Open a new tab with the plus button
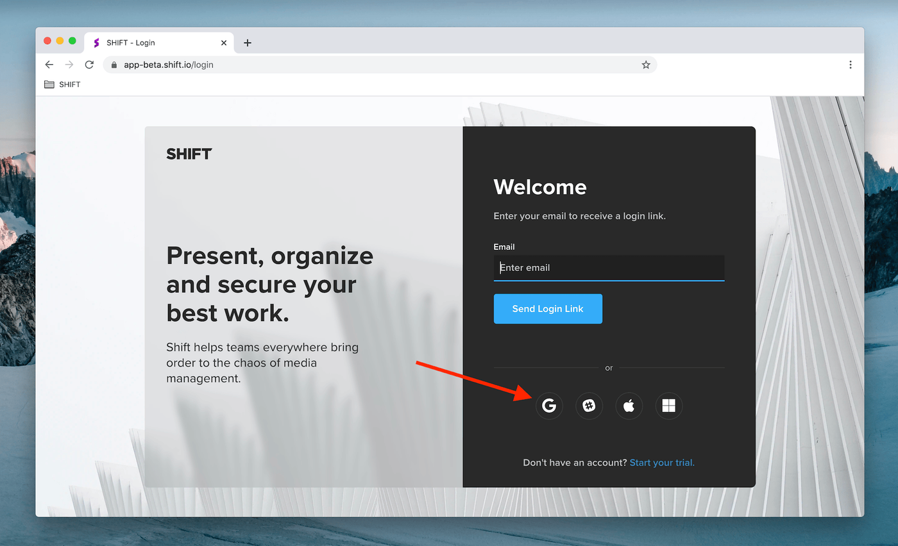Viewport: 898px width, 546px height. 248,43
